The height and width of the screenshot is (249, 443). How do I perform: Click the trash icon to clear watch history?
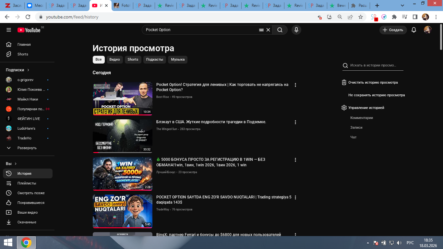click(x=344, y=82)
